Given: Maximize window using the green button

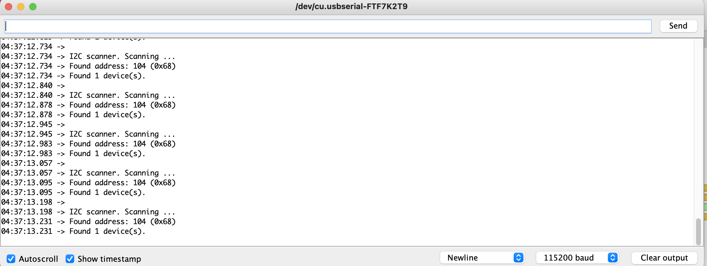Looking at the screenshot, I should pyautogui.click(x=33, y=6).
